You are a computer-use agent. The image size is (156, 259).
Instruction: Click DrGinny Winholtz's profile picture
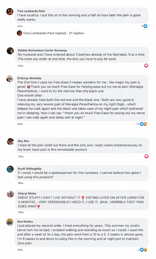(10, 79)
